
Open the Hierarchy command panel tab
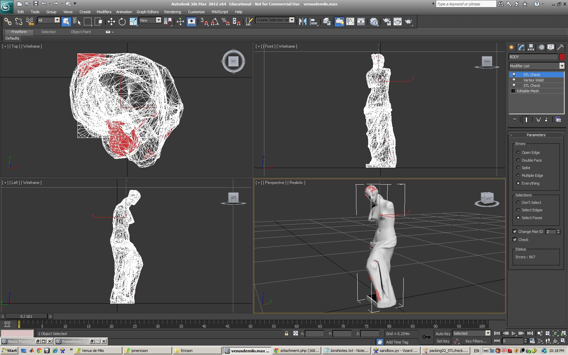tap(531, 47)
